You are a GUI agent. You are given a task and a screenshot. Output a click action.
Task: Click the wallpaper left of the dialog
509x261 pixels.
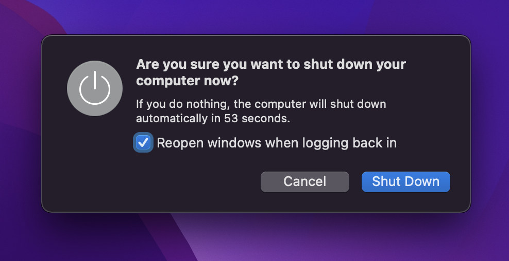(x=20, y=128)
